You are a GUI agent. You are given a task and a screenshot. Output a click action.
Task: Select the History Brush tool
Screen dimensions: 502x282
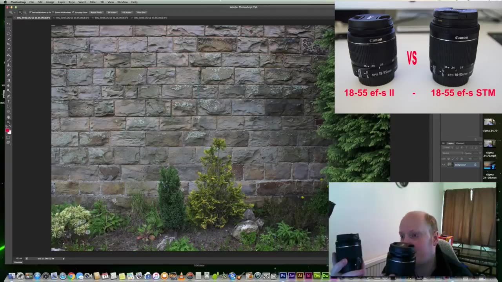tap(8, 70)
